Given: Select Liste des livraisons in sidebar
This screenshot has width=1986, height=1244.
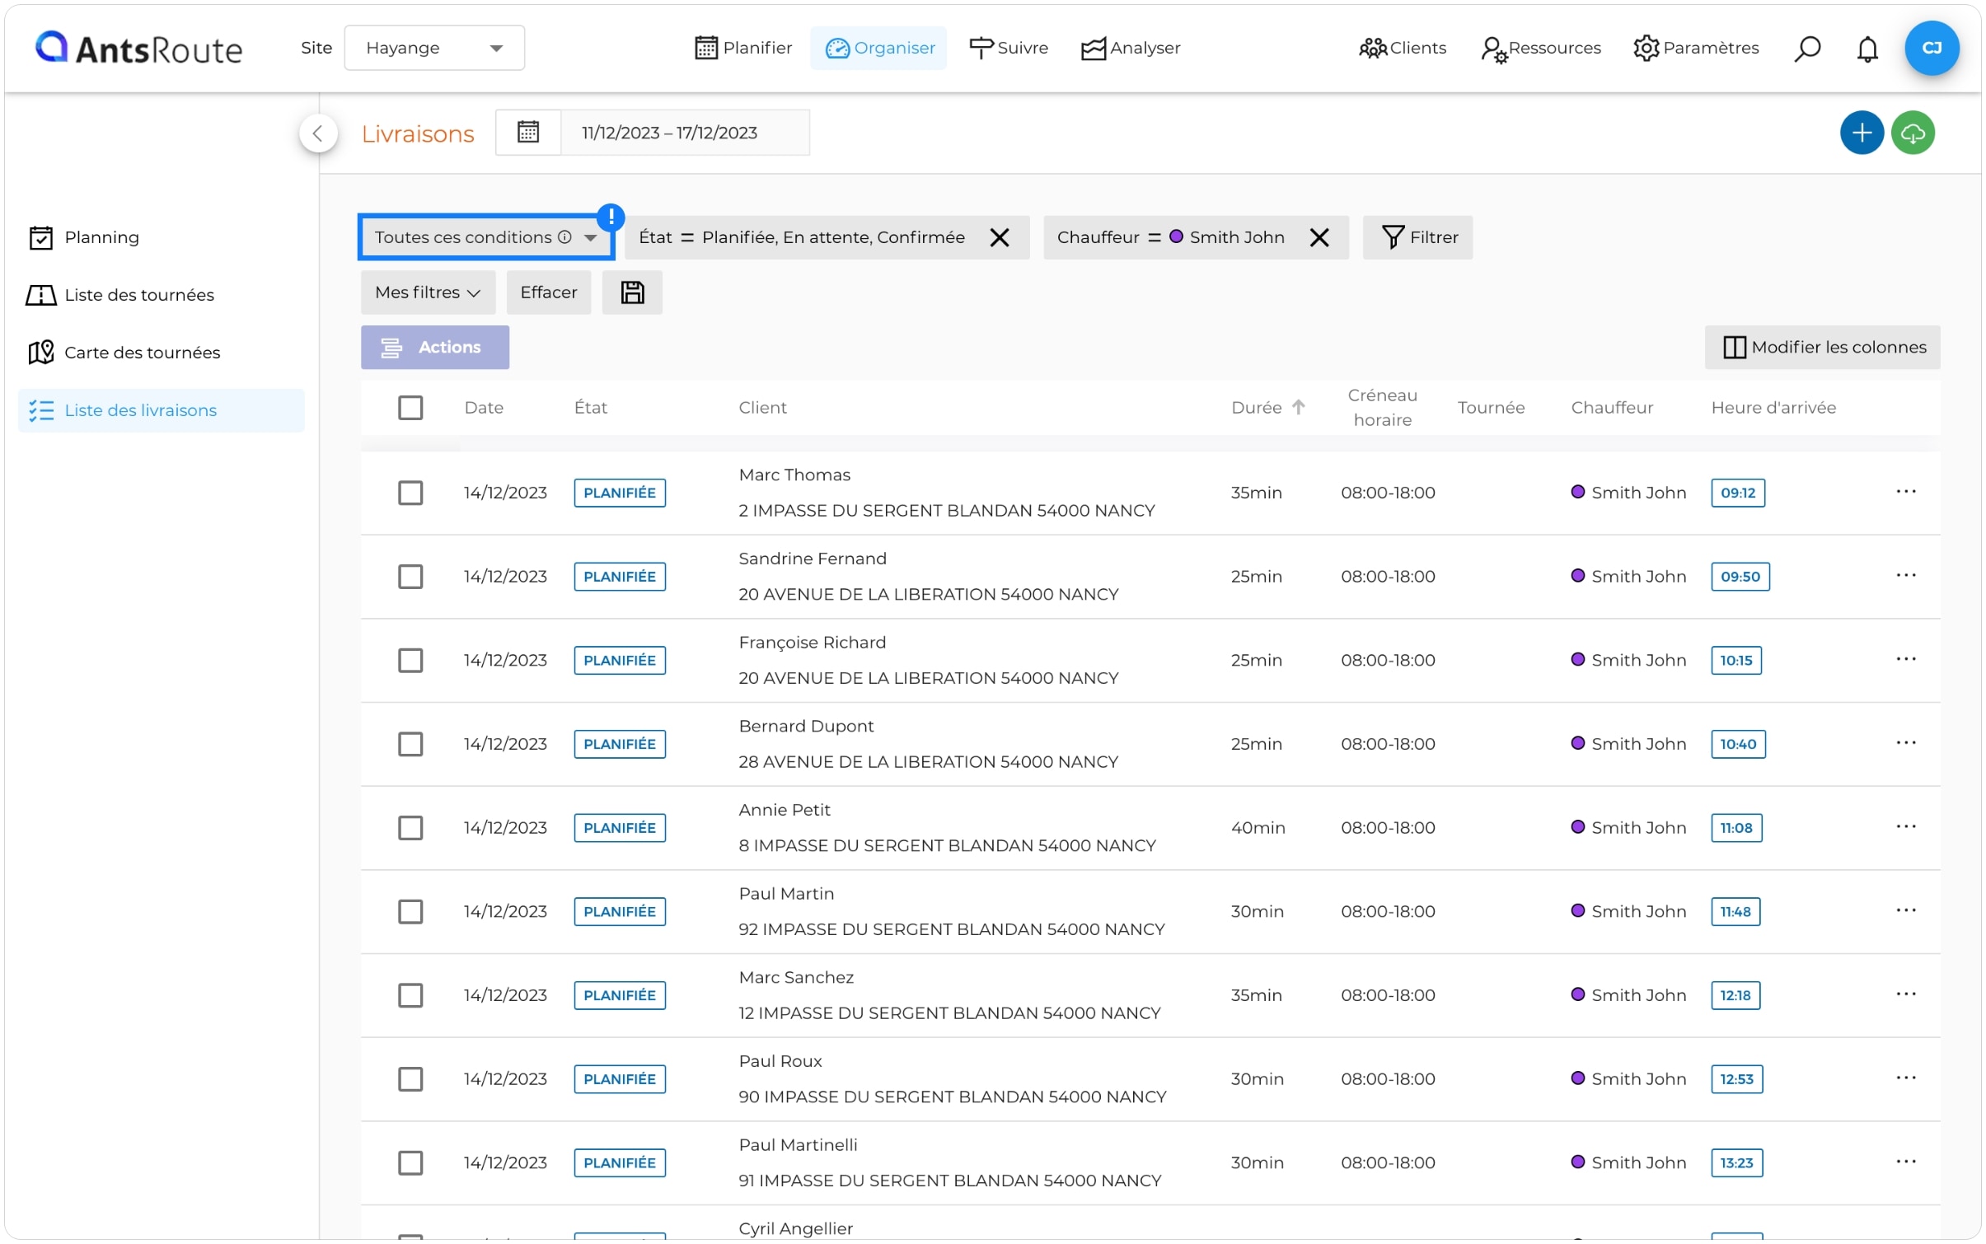Looking at the screenshot, I should (161, 410).
